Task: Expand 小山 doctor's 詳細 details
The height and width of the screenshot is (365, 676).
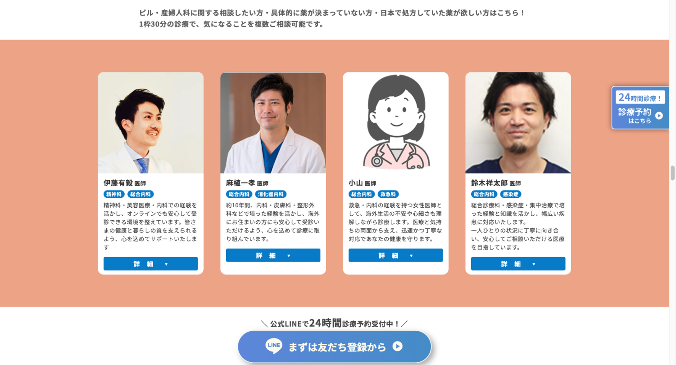Action: pos(395,255)
